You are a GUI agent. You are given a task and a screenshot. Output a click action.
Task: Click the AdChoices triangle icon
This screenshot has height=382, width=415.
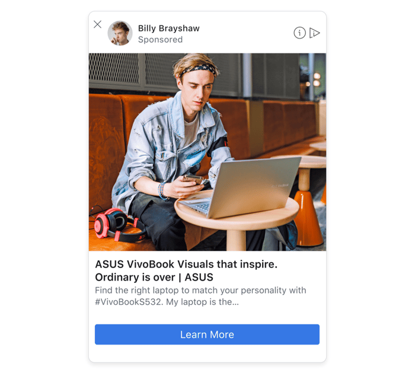(315, 33)
